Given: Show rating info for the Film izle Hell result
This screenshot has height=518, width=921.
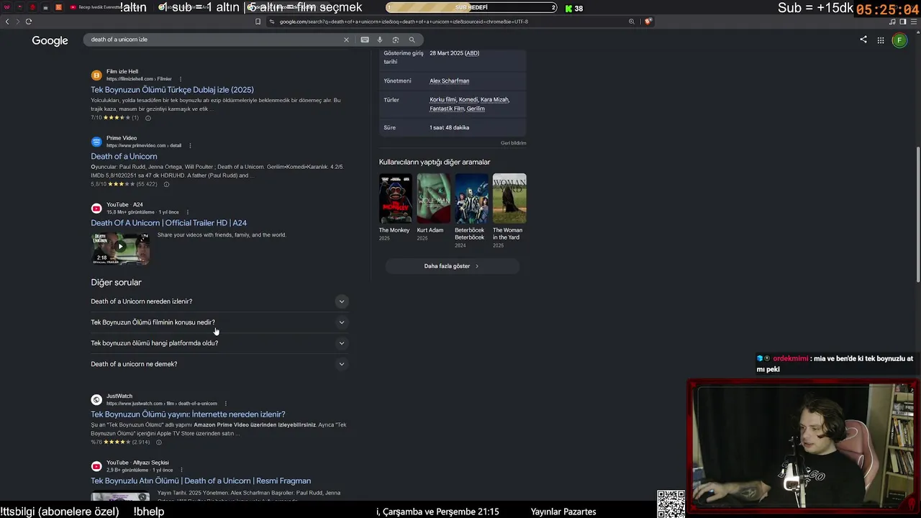Looking at the screenshot, I should [x=148, y=118].
